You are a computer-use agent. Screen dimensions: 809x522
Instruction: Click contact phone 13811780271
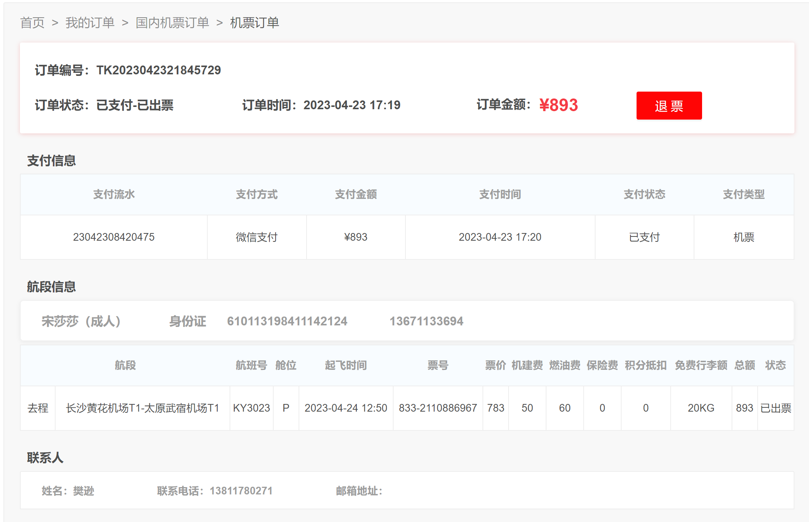241,491
